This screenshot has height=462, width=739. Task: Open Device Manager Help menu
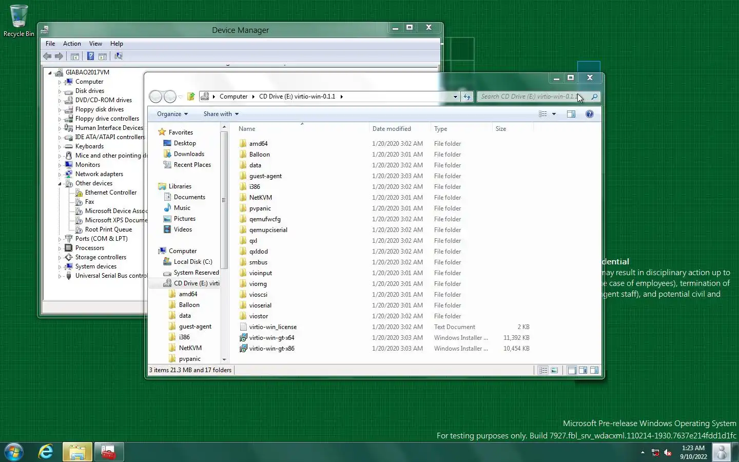pos(116,44)
